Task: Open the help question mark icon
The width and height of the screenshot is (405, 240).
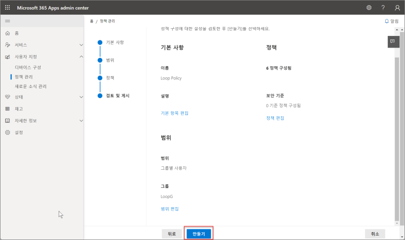Action: (383, 8)
